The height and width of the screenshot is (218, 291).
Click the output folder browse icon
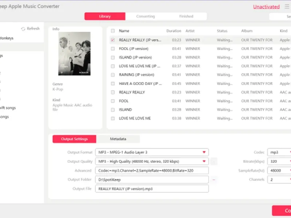pyautogui.click(x=214, y=179)
